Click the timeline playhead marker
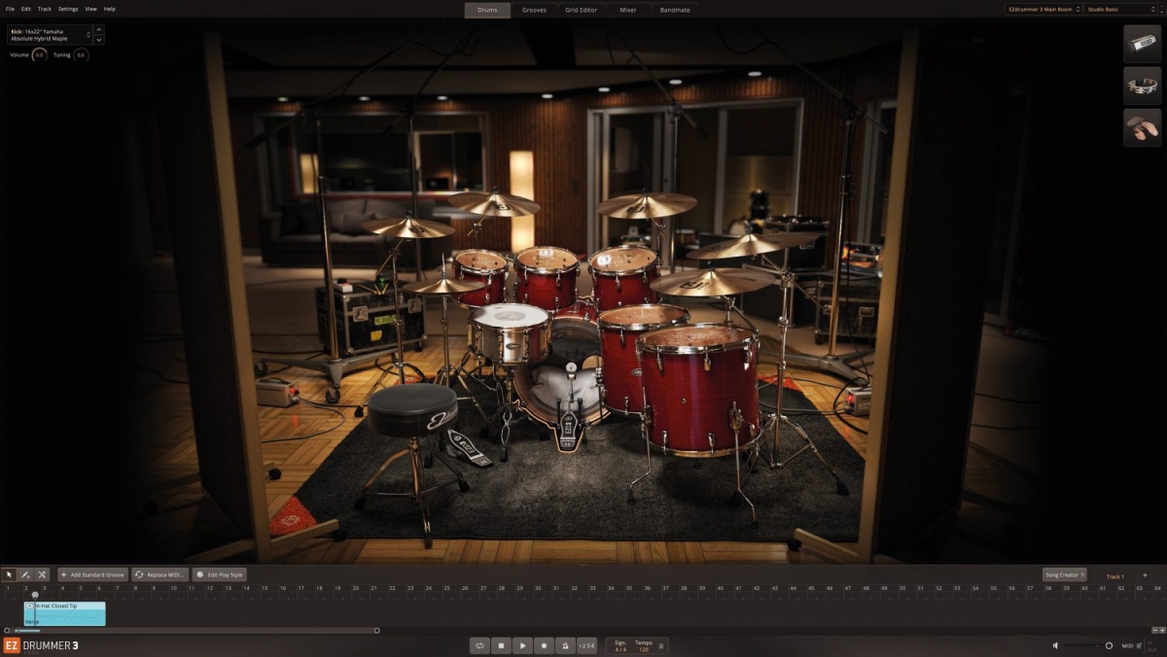The width and height of the screenshot is (1167, 657). 35,595
